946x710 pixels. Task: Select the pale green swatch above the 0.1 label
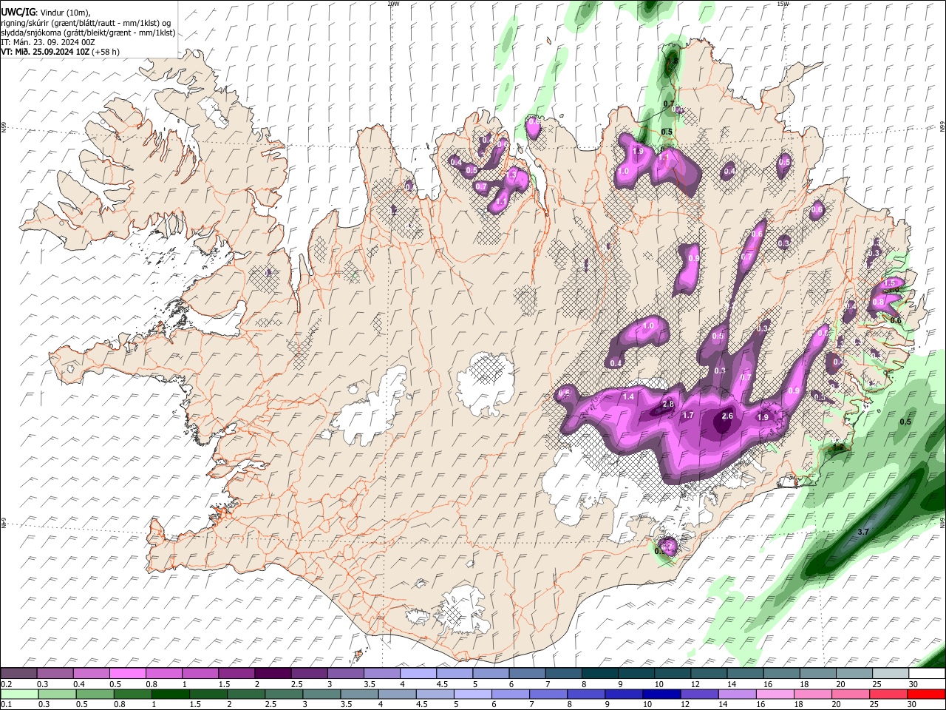click(x=19, y=694)
